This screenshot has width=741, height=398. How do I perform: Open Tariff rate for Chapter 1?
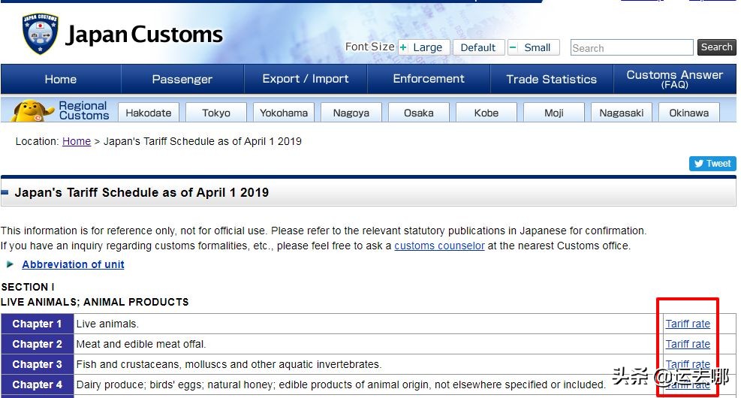(688, 324)
